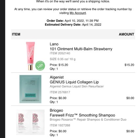138x138 pixels.
Task: Click the Estimated Delivery Date line
Action: (73, 25)
